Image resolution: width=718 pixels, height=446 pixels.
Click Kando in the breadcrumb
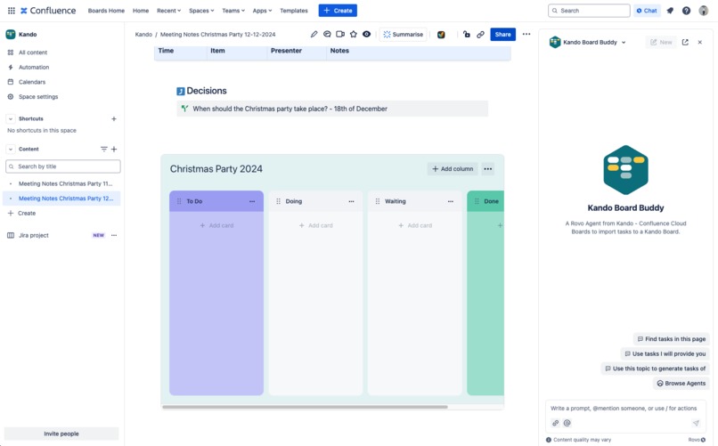click(x=143, y=35)
